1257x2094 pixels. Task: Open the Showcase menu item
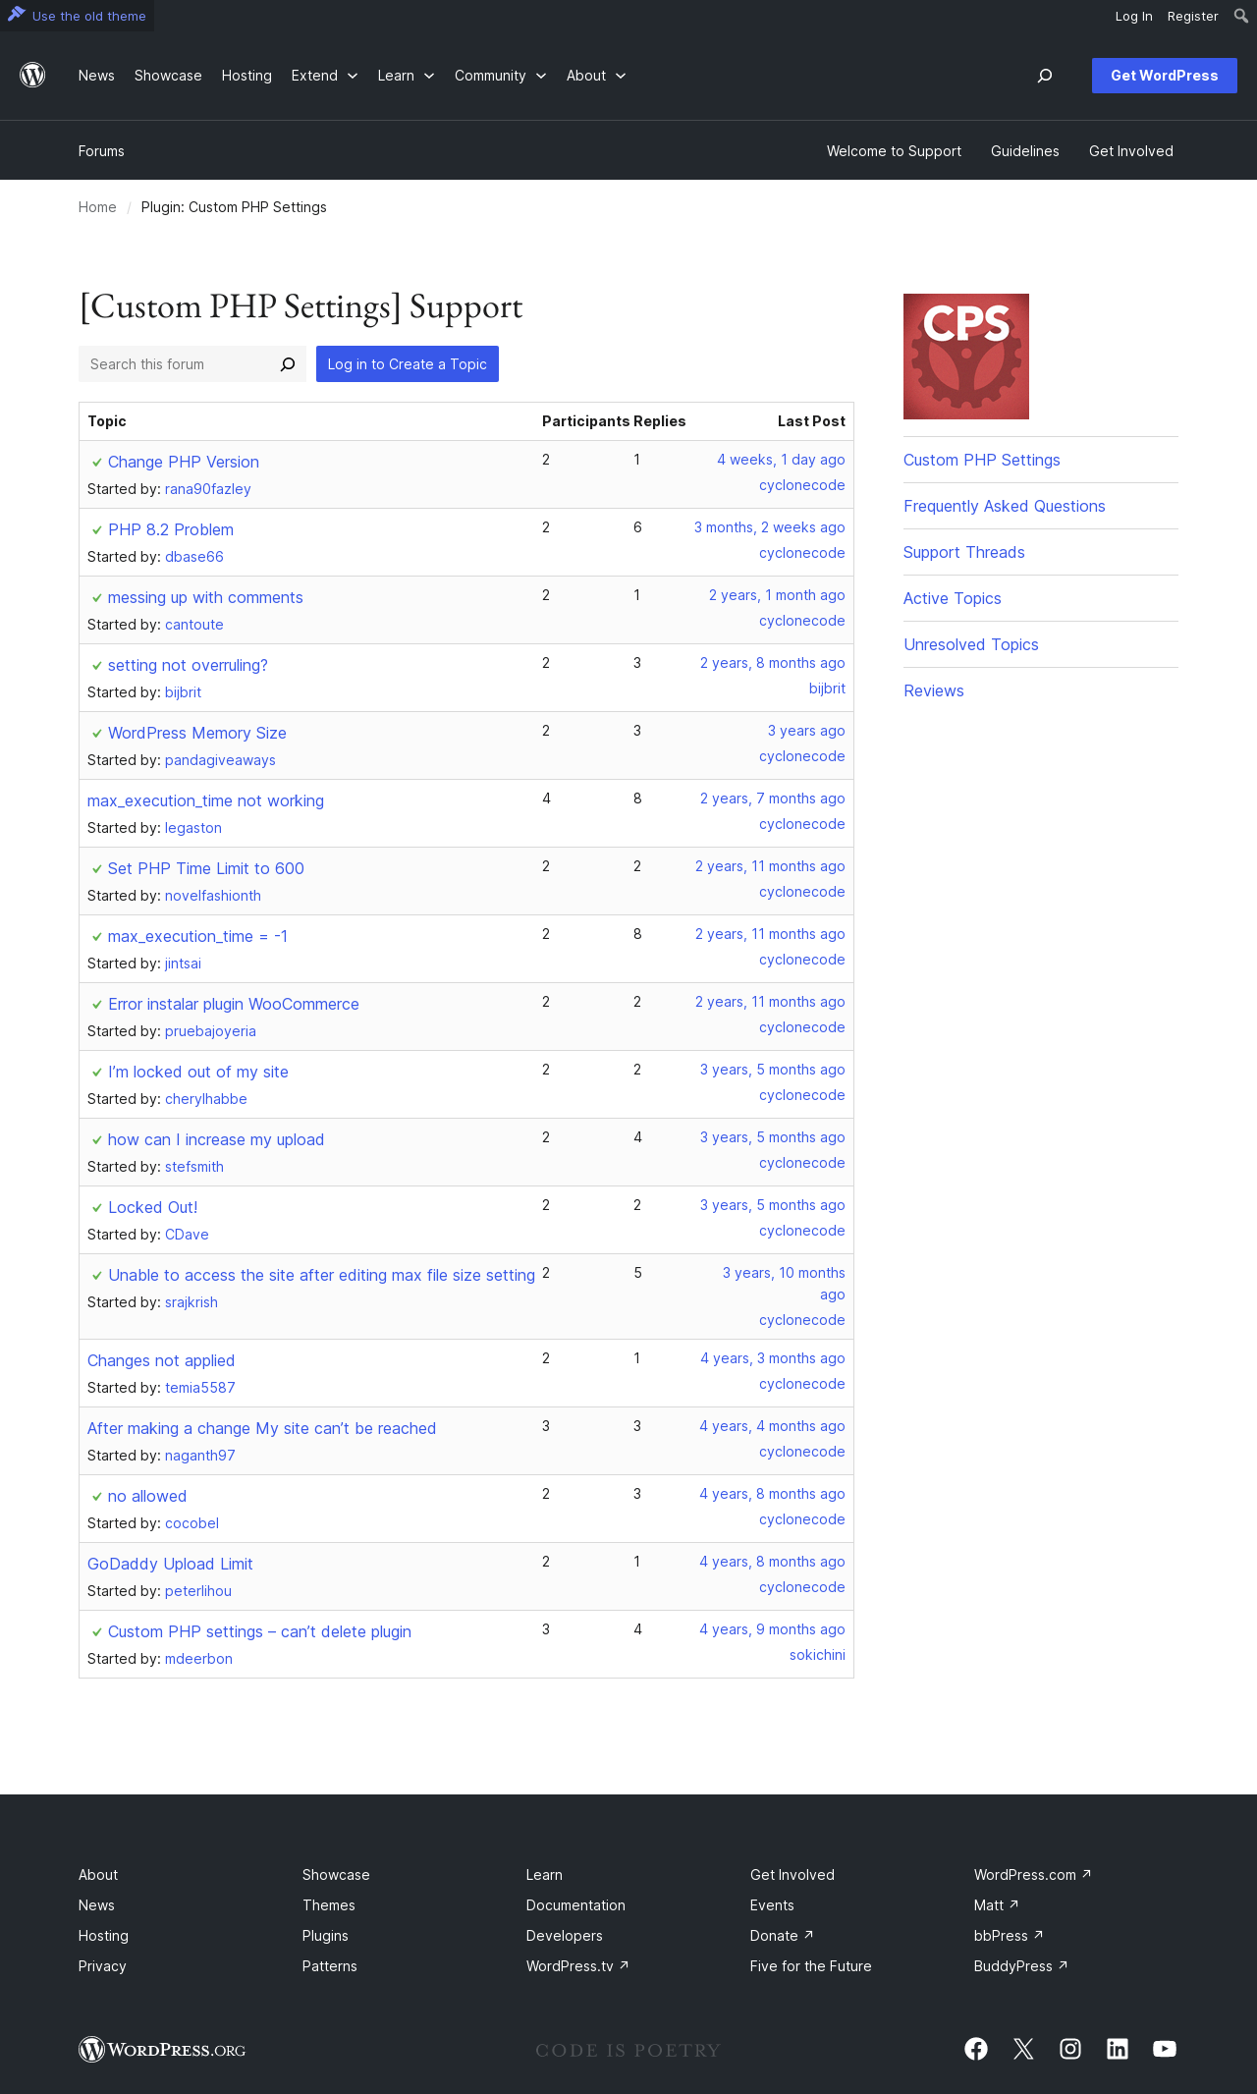pyautogui.click(x=168, y=76)
